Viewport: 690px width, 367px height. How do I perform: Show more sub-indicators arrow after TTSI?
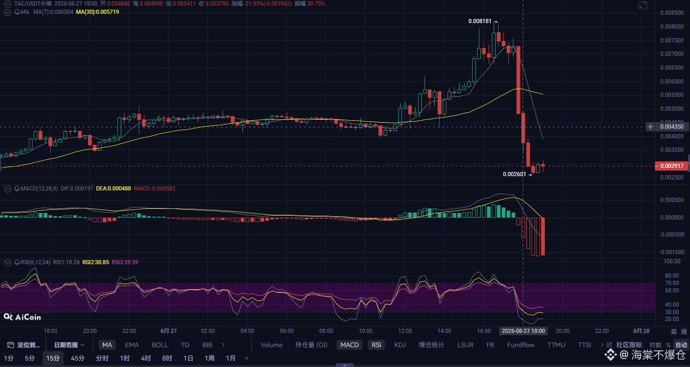click(602, 345)
